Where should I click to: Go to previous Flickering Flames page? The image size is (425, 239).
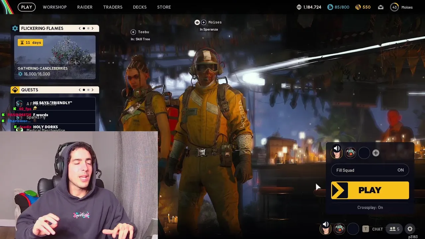pos(80,28)
